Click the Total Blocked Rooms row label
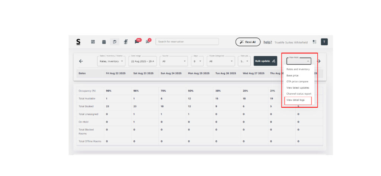Viewport: 381px width, 176px height. coord(86,132)
